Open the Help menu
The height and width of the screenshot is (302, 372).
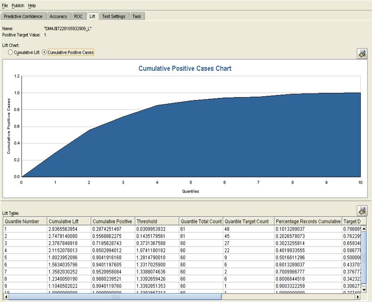(32, 5)
